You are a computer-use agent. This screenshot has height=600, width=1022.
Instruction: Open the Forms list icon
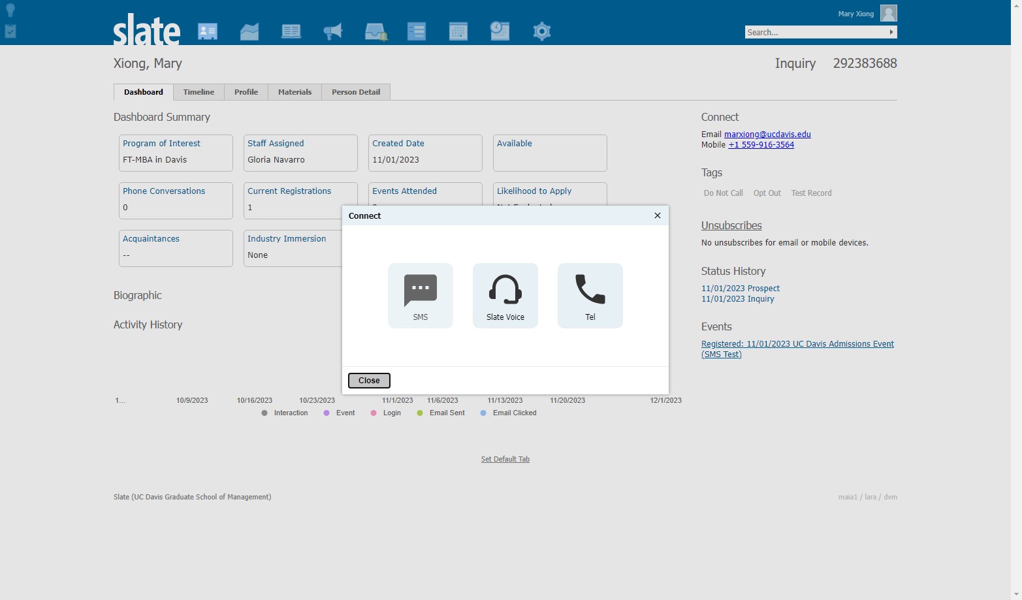(417, 31)
